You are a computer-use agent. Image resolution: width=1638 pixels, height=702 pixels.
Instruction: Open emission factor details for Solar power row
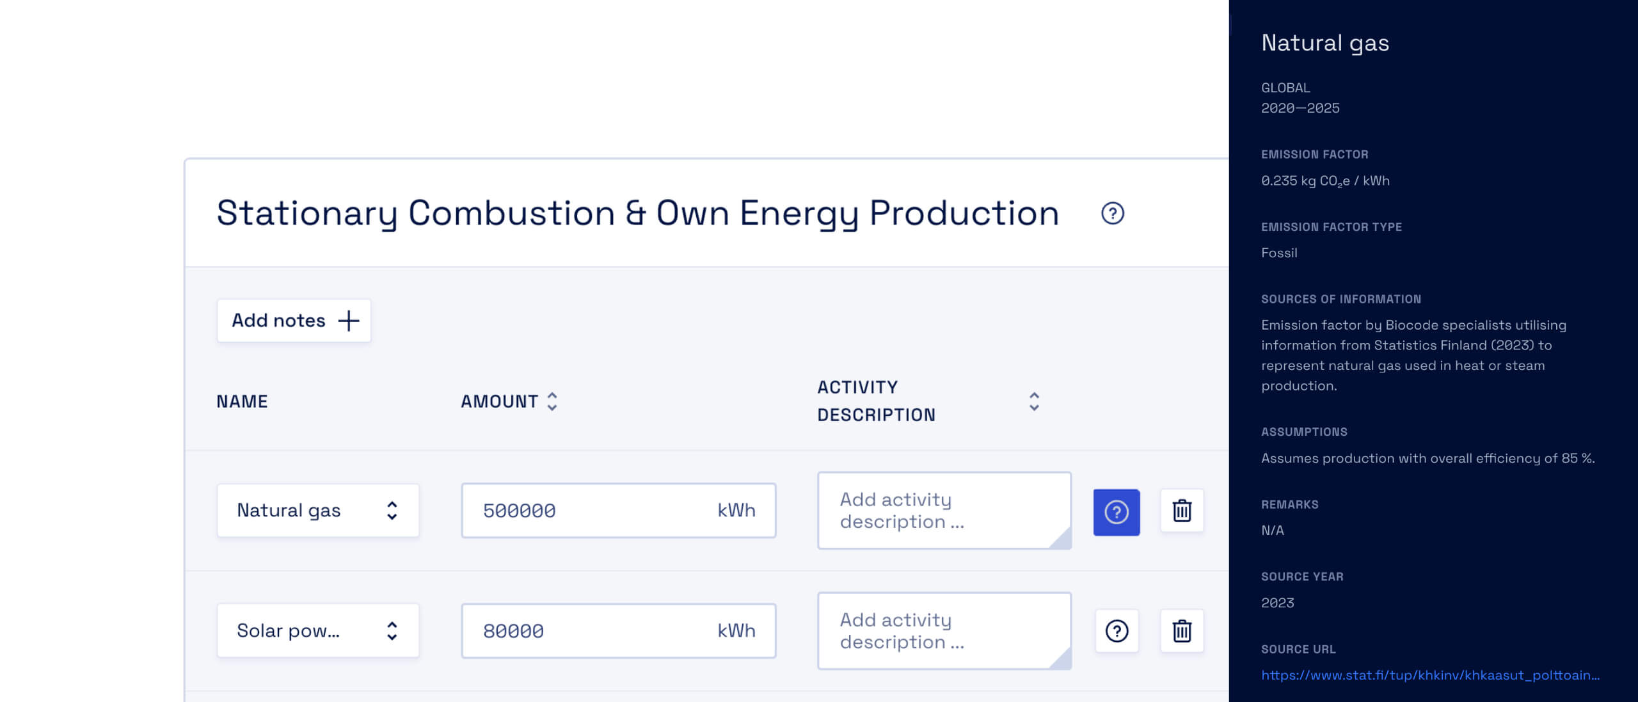click(x=1117, y=631)
